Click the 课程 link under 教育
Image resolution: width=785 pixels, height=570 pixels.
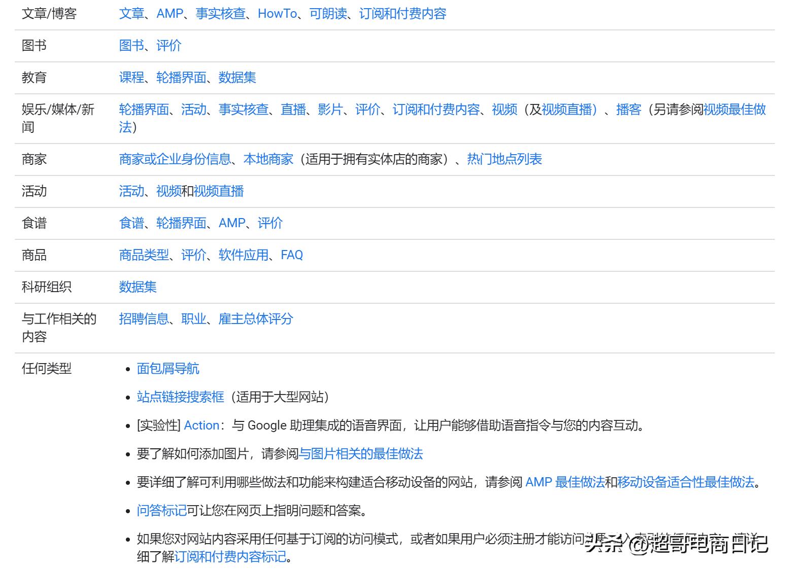(x=130, y=77)
